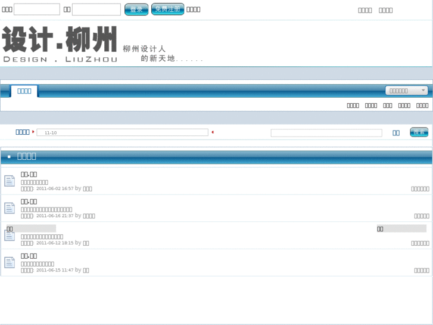The image size is (433, 325).
Task: Open forum icon for row dated 2011-06-15 11:47
Action: click(10, 263)
